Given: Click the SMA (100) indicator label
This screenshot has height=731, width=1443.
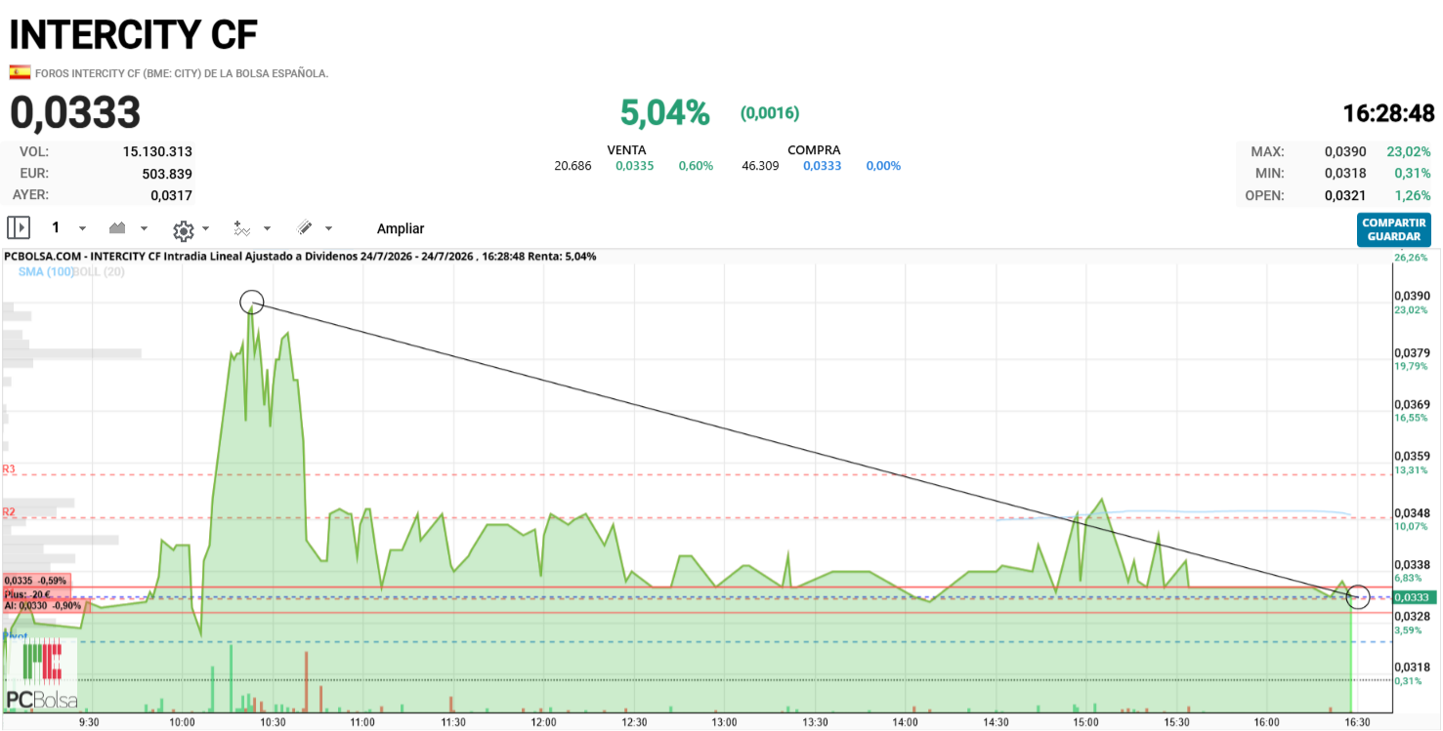Looking at the screenshot, I should point(45,271).
